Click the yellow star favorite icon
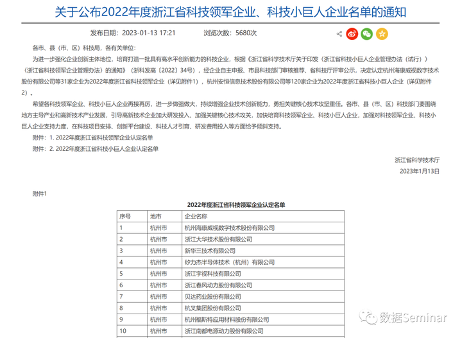462x338 pixels. (382, 33)
